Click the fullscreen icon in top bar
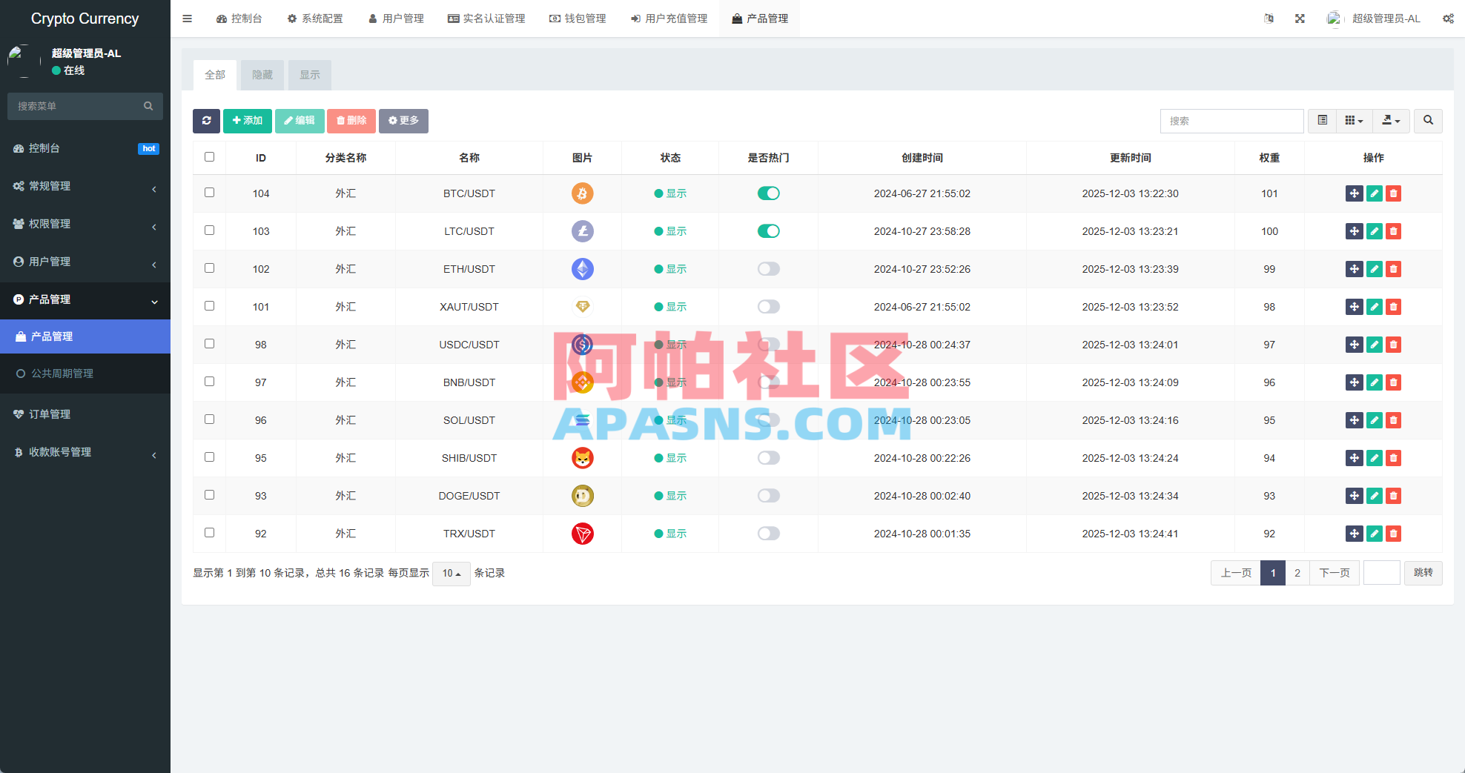Image resolution: width=1465 pixels, height=773 pixels. tap(1300, 19)
